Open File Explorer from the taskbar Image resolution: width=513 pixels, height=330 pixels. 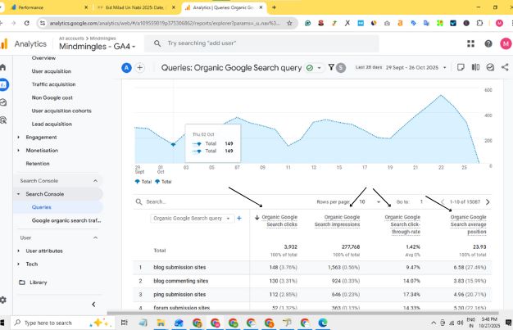point(161,323)
